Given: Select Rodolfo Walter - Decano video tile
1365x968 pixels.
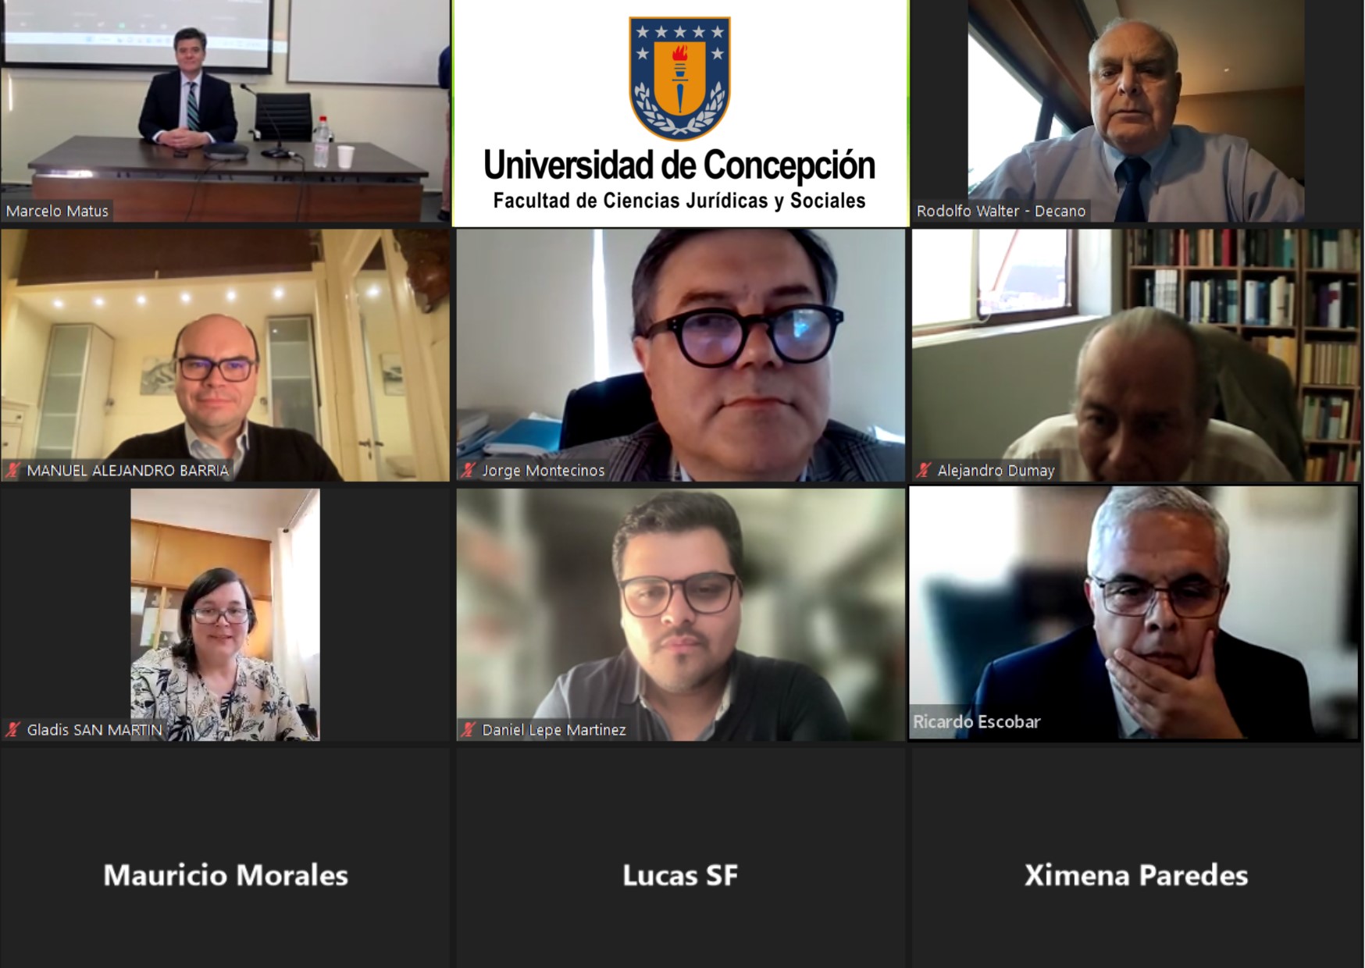Looking at the screenshot, I should [1136, 112].
